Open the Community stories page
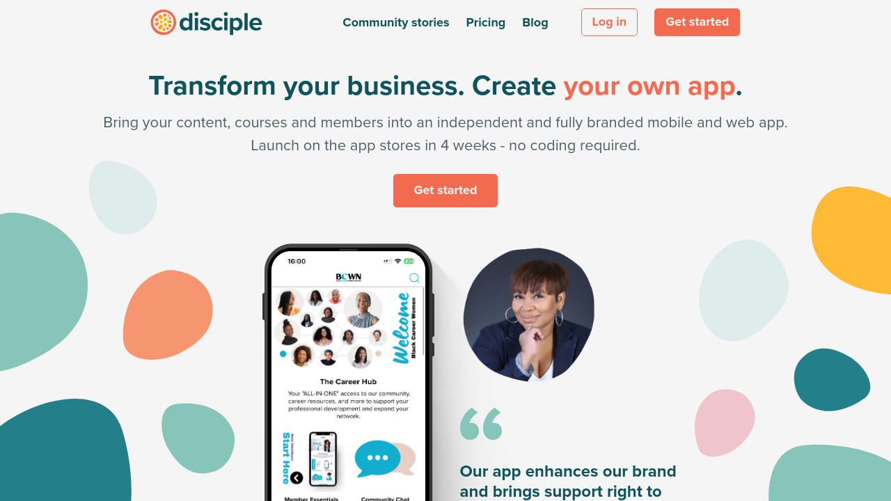891x501 pixels. (396, 22)
